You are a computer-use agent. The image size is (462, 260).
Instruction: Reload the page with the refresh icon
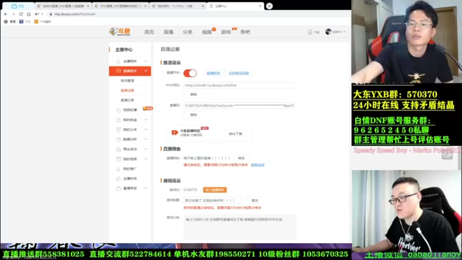[x=21, y=14]
